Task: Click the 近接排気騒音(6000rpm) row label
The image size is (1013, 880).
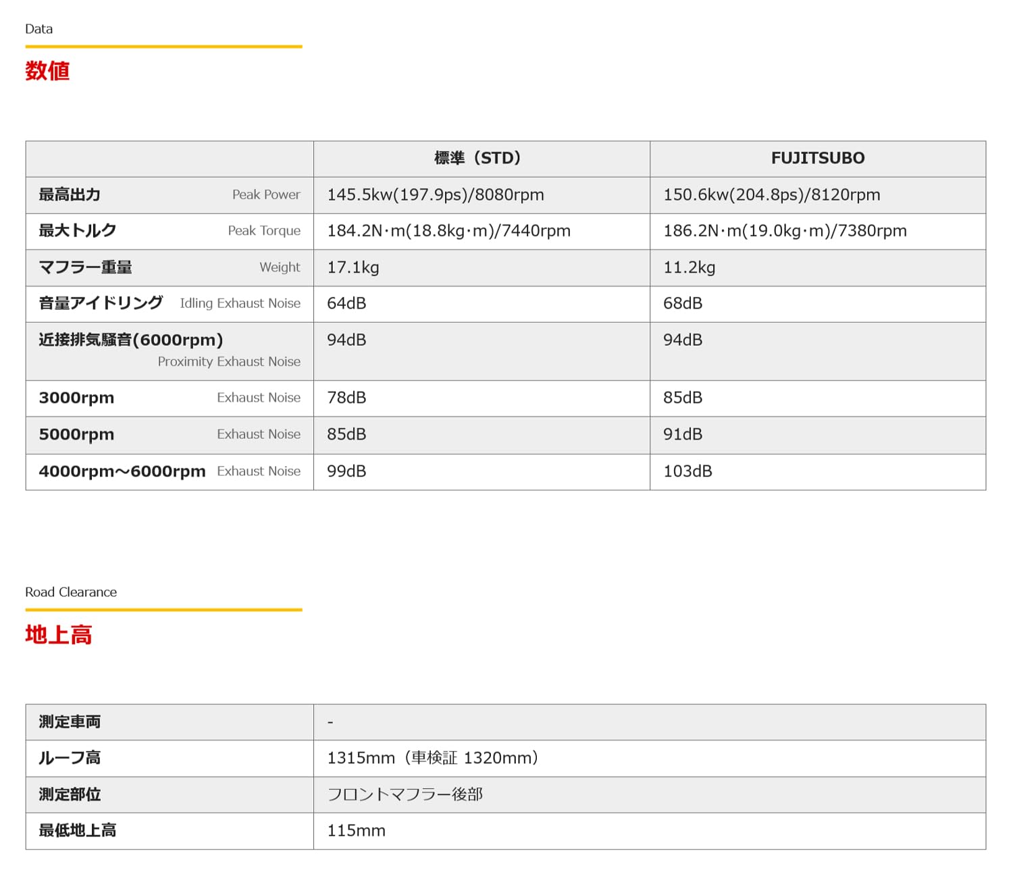Action: (131, 340)
